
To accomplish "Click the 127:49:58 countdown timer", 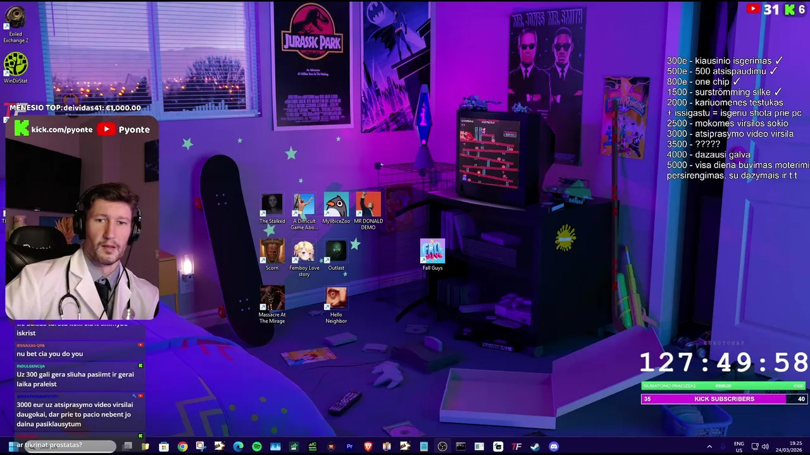I will [724, 363].
